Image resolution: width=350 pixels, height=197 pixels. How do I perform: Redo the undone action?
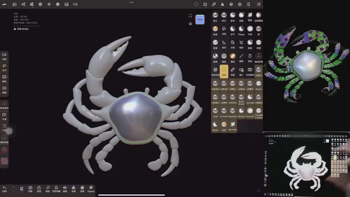[13, 189]
